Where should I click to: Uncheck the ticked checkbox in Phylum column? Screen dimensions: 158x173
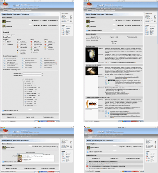click(20, 51)
